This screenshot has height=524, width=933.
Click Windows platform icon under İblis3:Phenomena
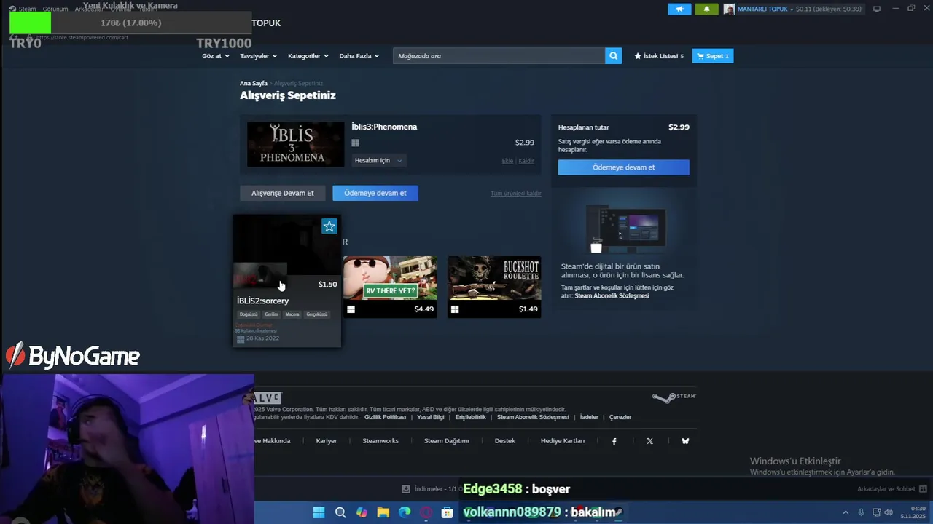(355, 143)
